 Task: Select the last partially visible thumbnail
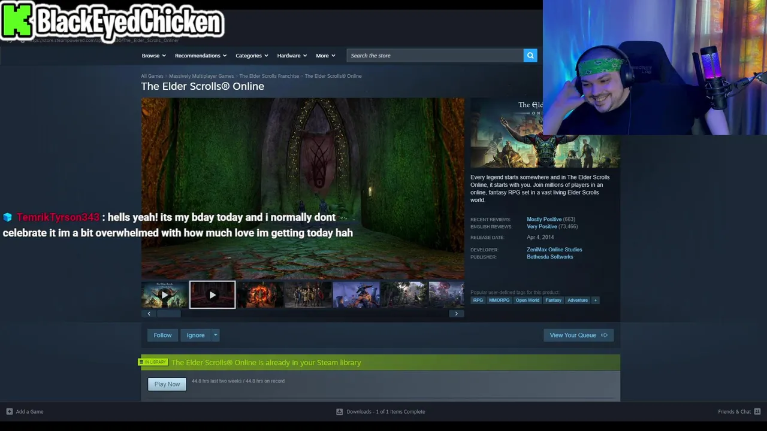[446, 295]
